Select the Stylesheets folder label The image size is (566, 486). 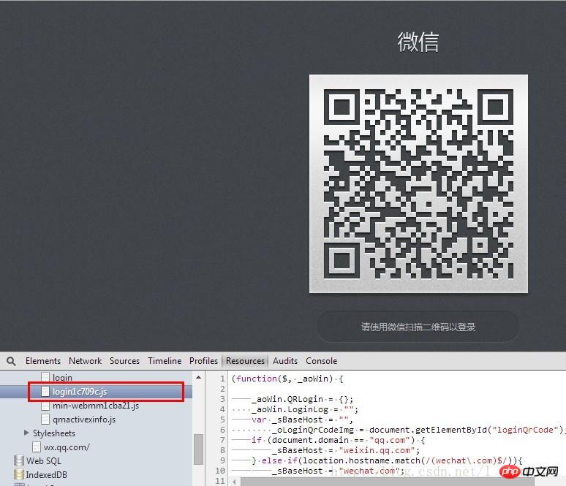click(54, 433)
